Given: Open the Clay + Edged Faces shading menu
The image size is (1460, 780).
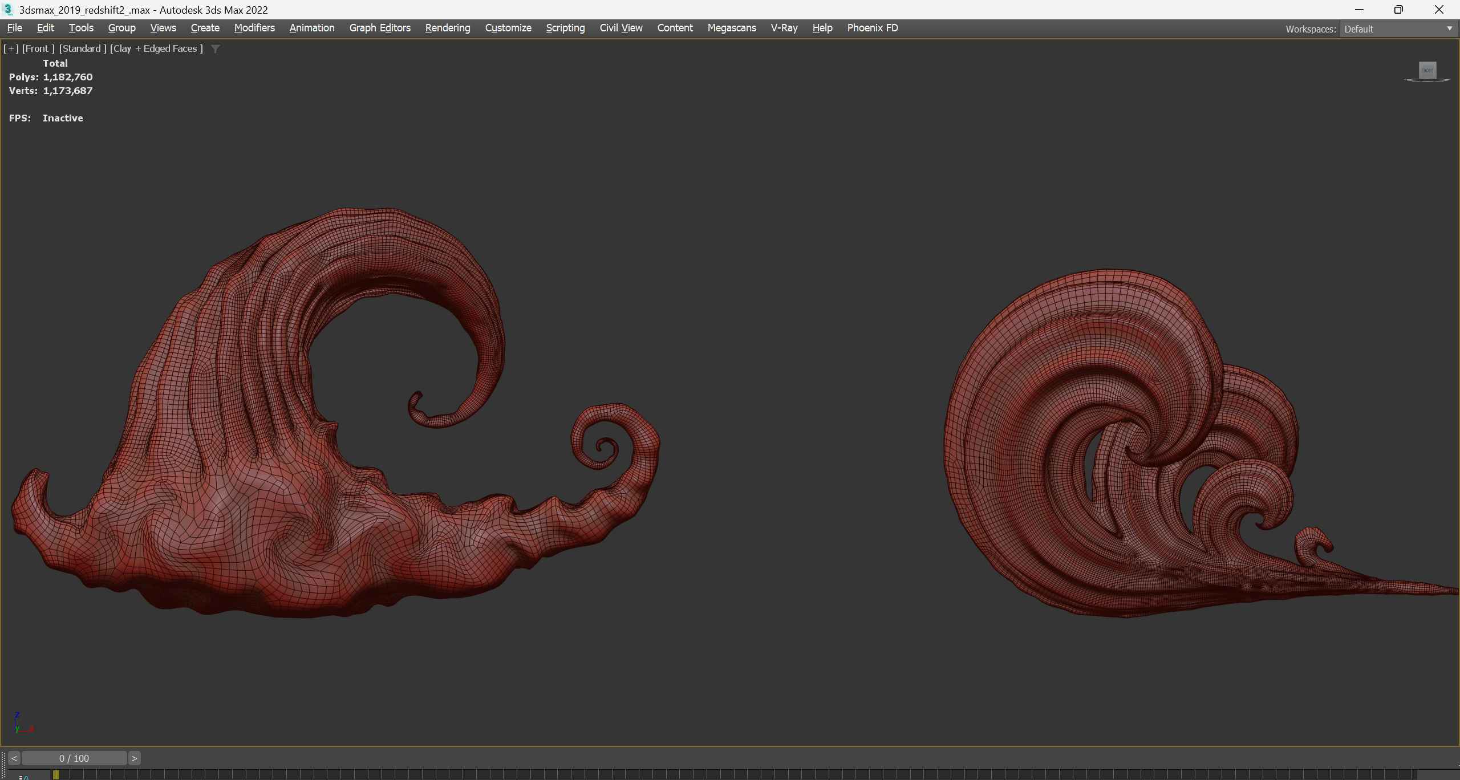Looking at the screenshot, I should click(156, 49).
